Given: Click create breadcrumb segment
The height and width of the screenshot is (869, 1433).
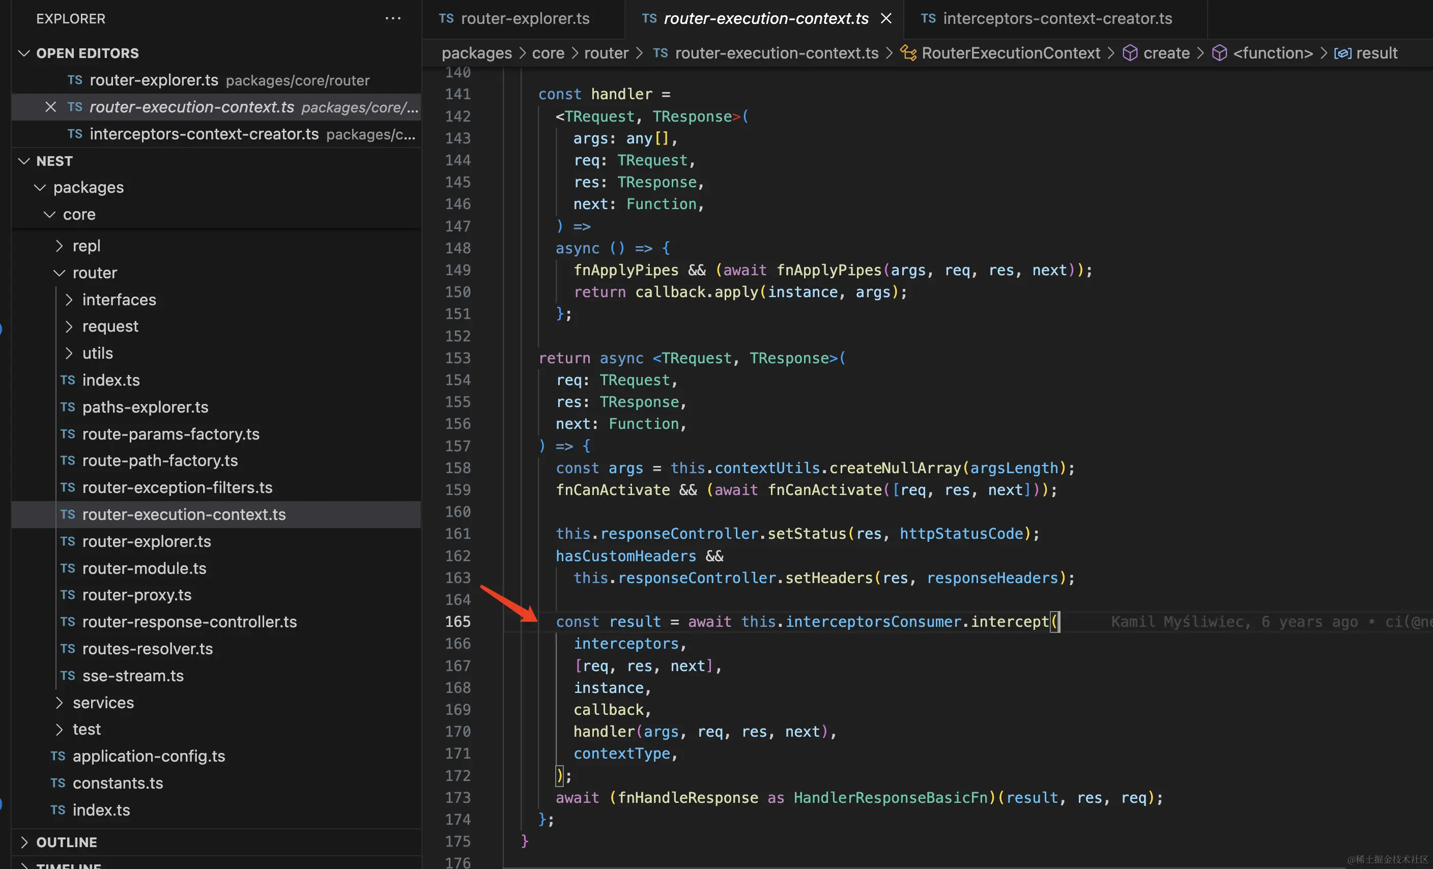Looking at the screenshot, I should [1166, 53].
